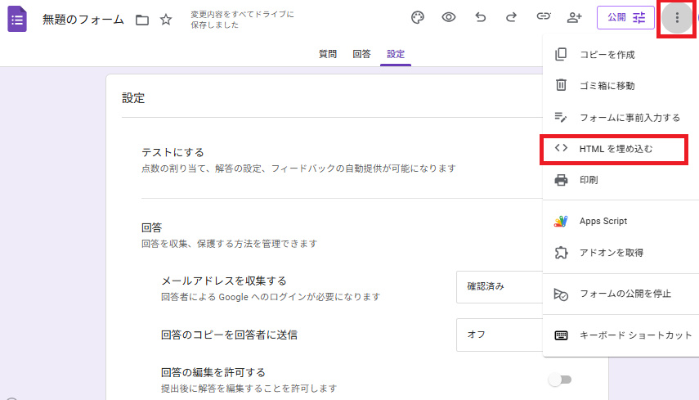Select フォームの公開を停止 menu item
The width and height of the screenshot is (699, 400).
624,294
